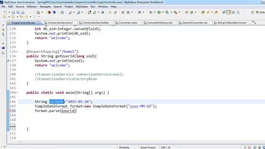Click the error marker at line 148

point(8,111)
